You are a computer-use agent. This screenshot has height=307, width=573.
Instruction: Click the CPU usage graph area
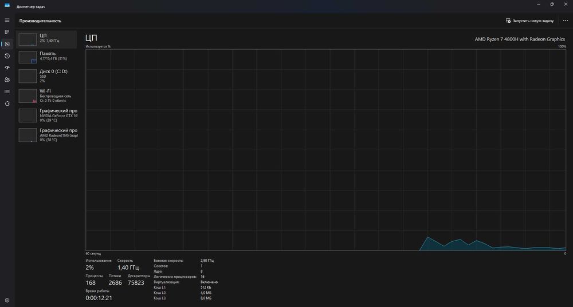pyautogui.click(x=325, y=150)
